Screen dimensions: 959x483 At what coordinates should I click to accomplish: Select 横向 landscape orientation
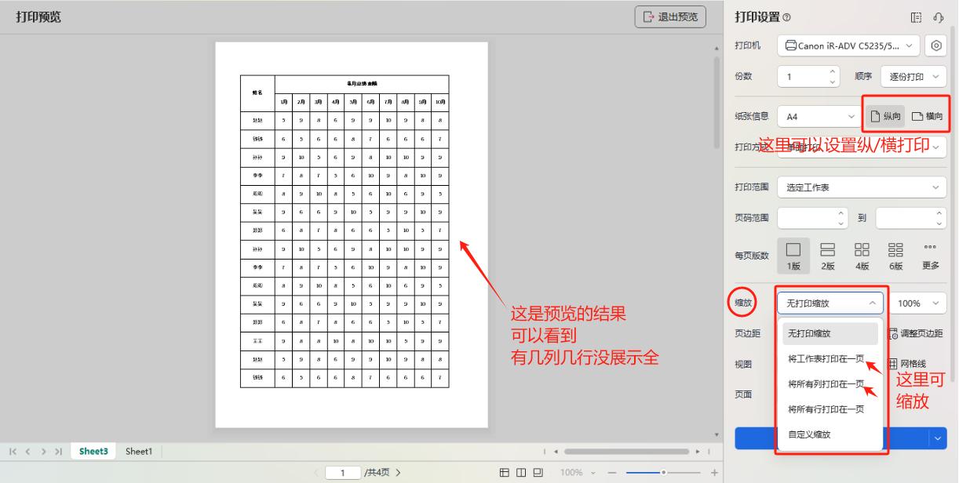click(927, 116)
